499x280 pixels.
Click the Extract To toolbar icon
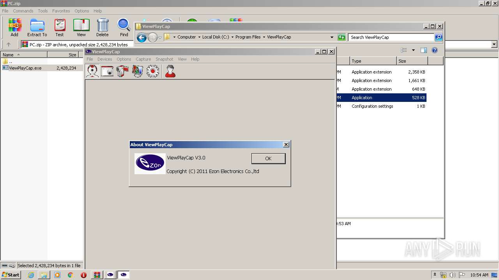pyautogui.click(x=37, y=28)
